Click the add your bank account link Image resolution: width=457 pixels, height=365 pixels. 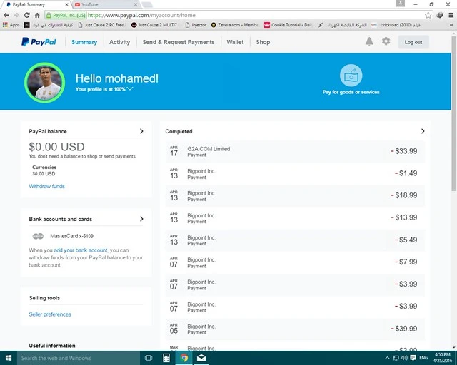(x=81, y=250)
